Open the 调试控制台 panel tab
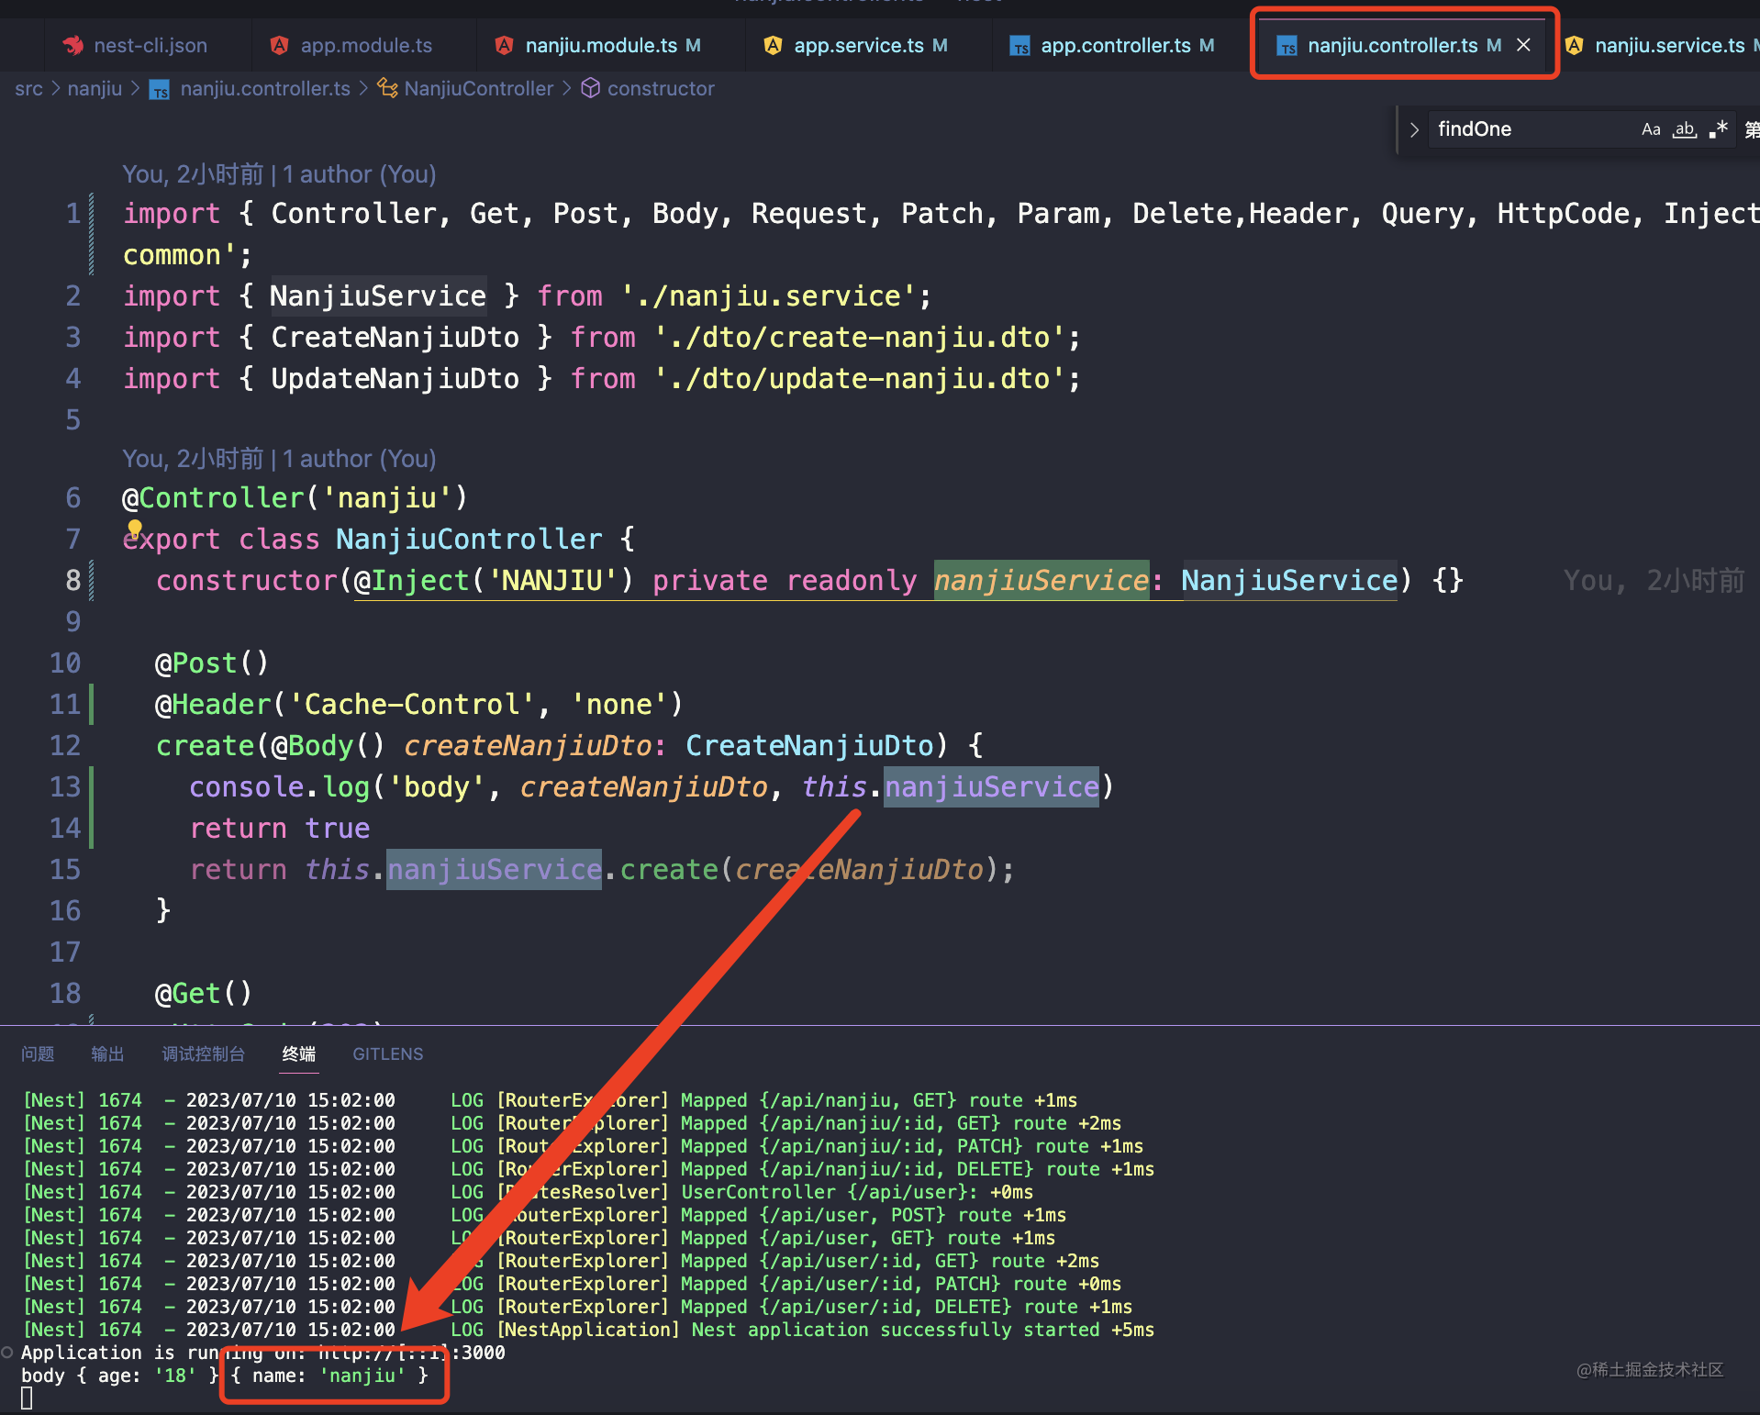The width and height of the screenshot is (1760, 1415). pyautogui.click(x=203, y=1053)
